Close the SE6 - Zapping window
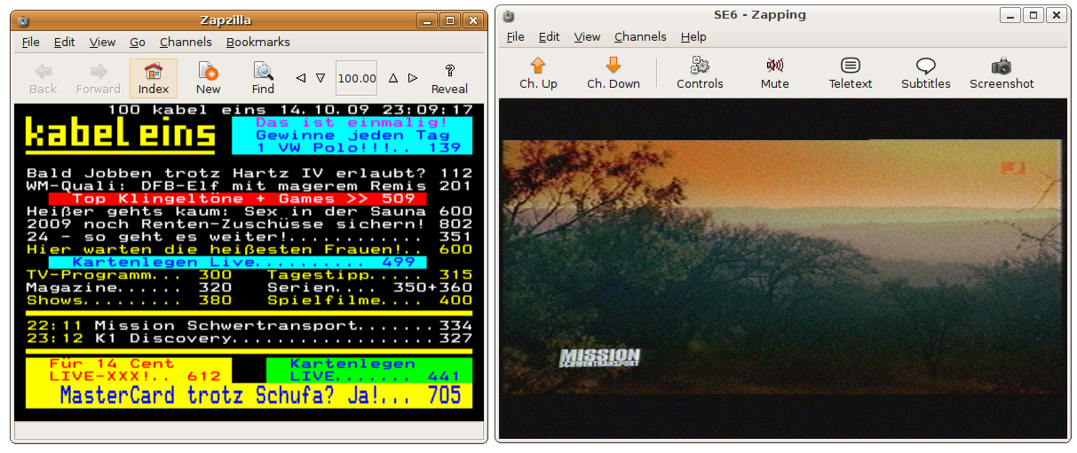This screenshot has width=1077, height=453. 1056,15
